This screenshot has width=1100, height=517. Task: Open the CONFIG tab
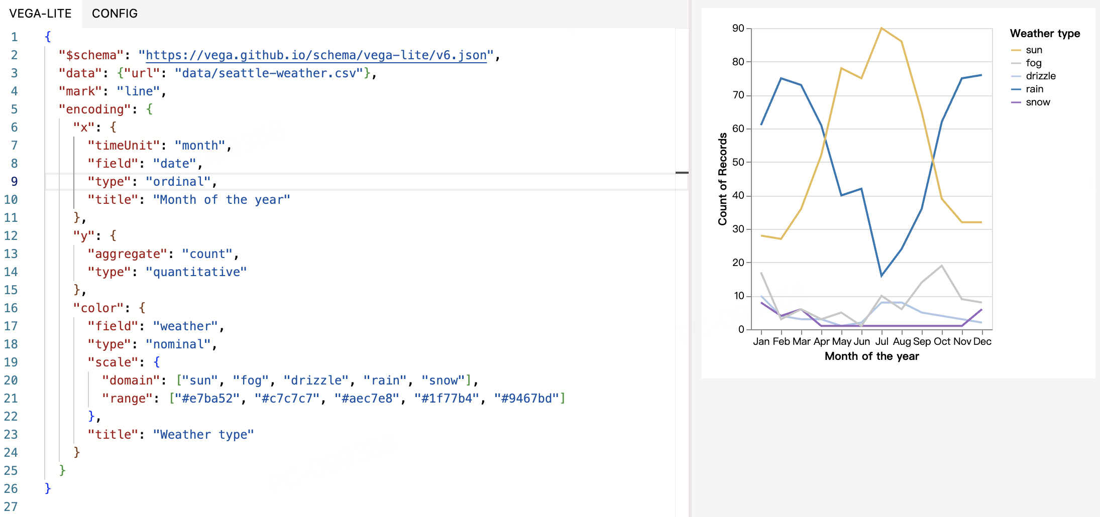tap(115, 14)
